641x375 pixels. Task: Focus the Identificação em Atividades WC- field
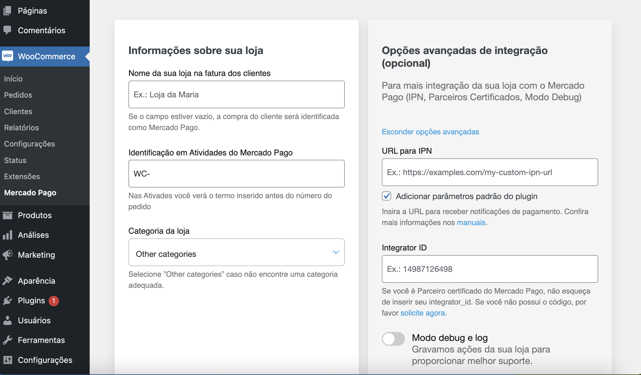[x=236, y=174]
